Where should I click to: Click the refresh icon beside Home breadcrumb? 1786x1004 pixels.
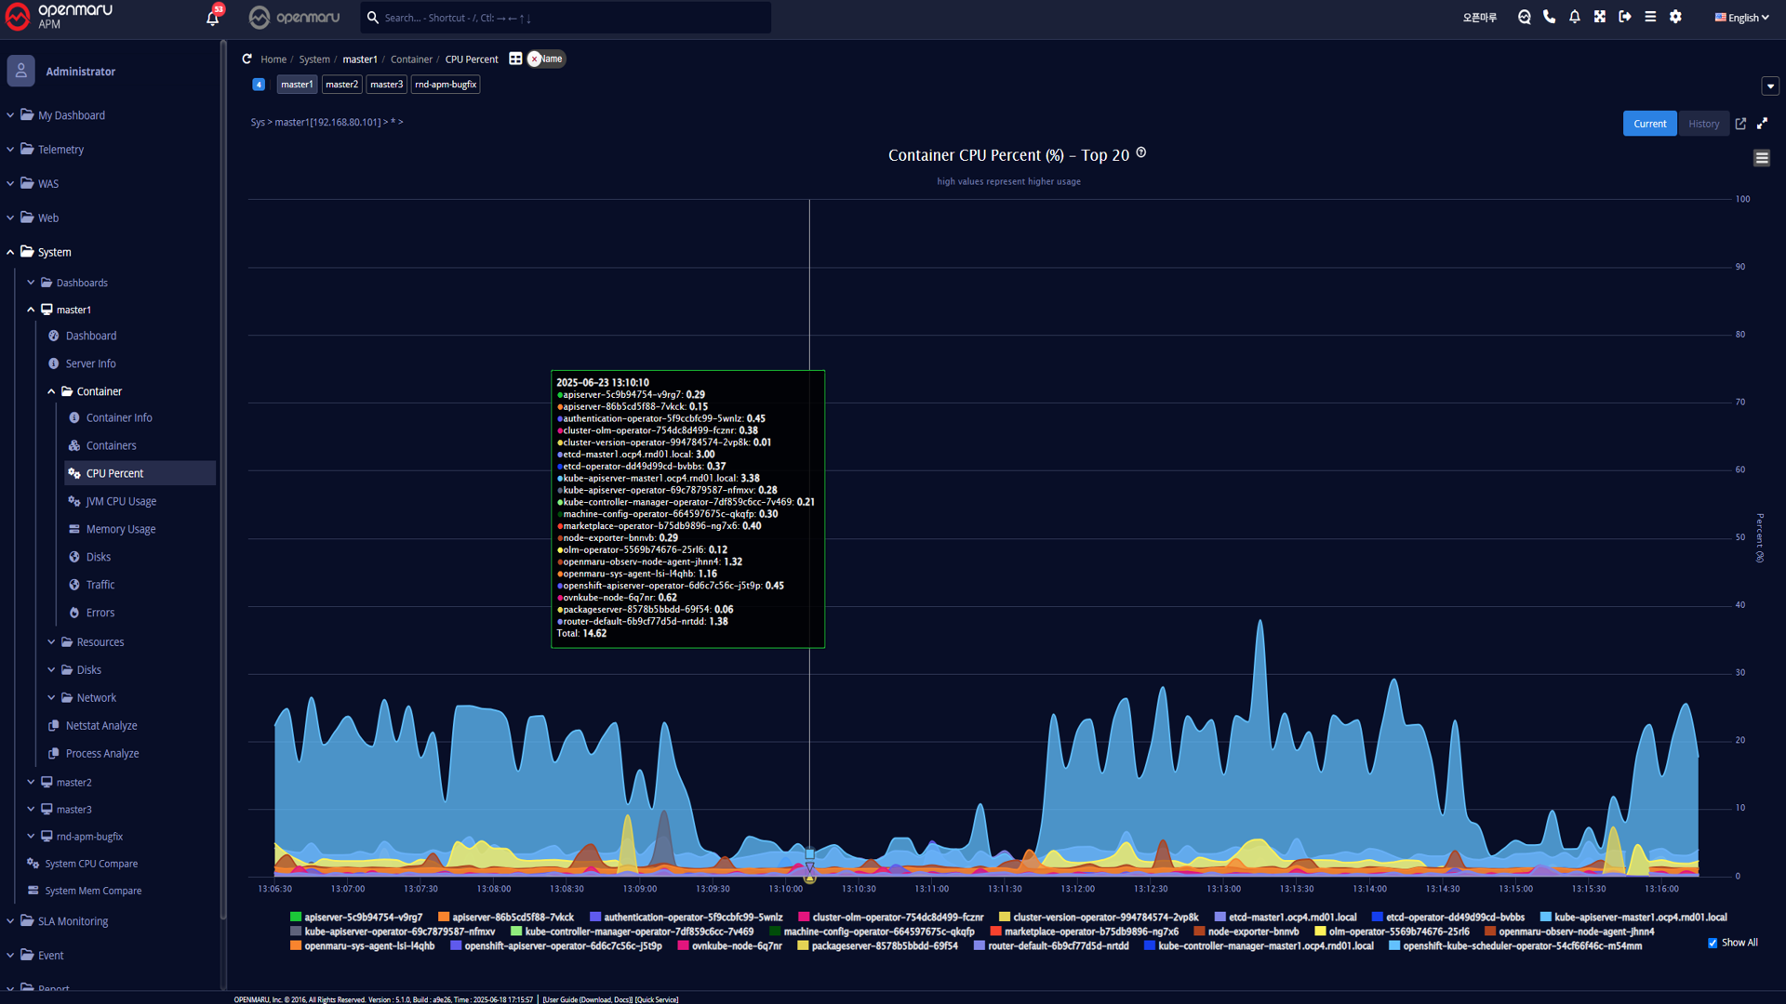click(247, 59)
